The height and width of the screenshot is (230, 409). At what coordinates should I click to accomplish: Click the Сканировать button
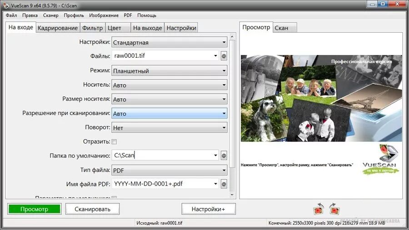coord(92,209)
